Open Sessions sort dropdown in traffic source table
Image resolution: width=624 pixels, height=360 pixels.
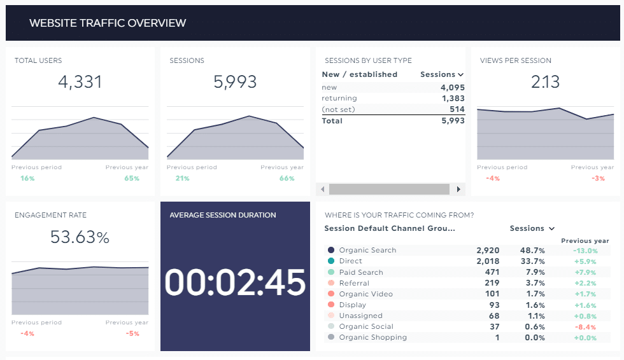pyautogui.click(x=532, y=228)
